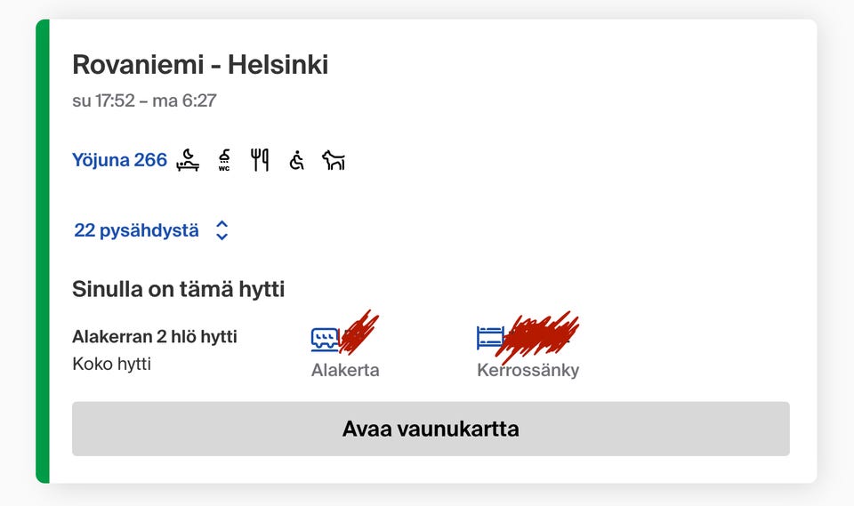The width and height of the screenshot is (854, 506).
Task: Click the Kerrossänky label under the bed icon
Action: point(528,370)
